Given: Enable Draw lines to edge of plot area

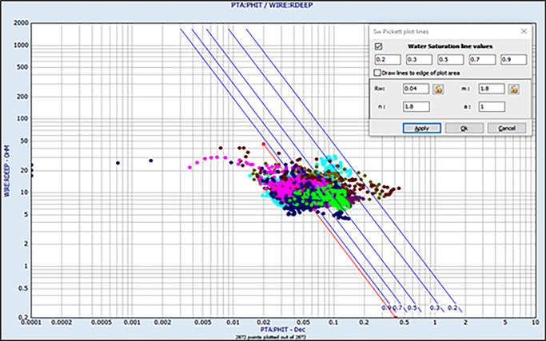Looking at the screenshot, I should (x=378, y=73).
